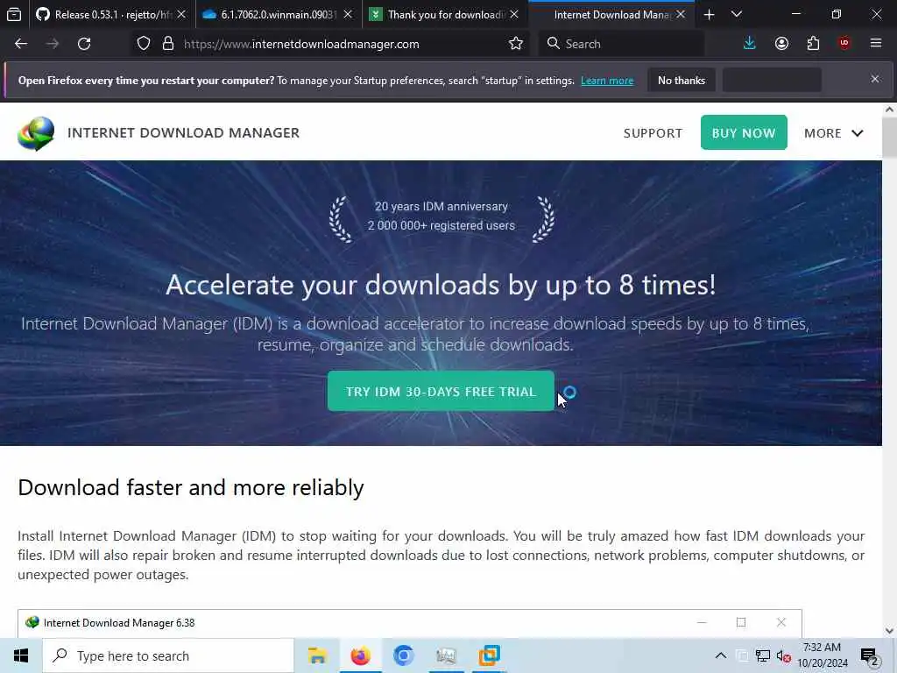Image resolution: width=897 pixels, height=673 pixels.
Task: Open the Firefox account icon
Action: 781,44
